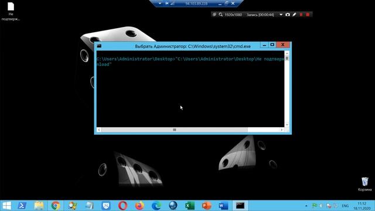Toggle the pin on the connection bar
375x211 pixels.
(166, 4)
